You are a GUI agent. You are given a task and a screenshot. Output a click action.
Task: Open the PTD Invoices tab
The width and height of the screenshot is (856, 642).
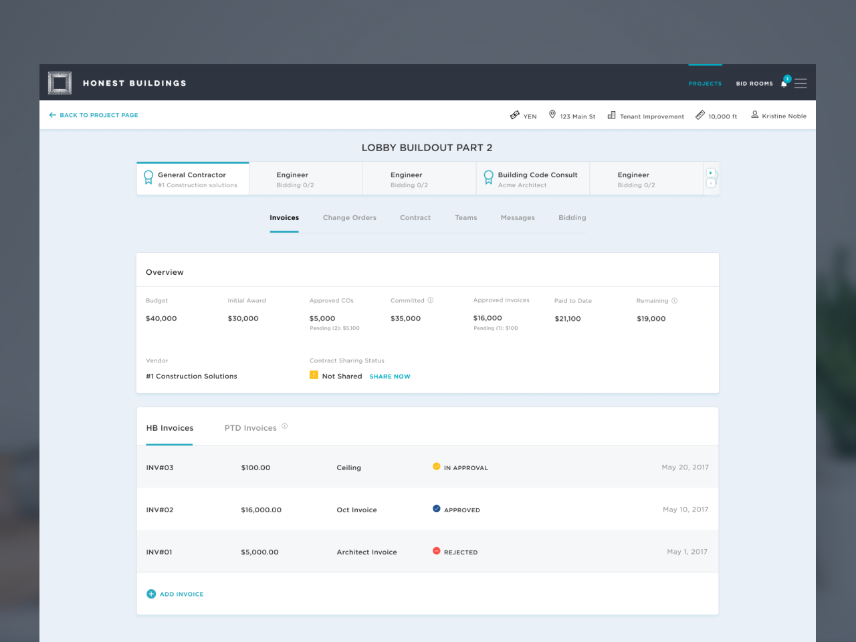[x=250, y=428]
